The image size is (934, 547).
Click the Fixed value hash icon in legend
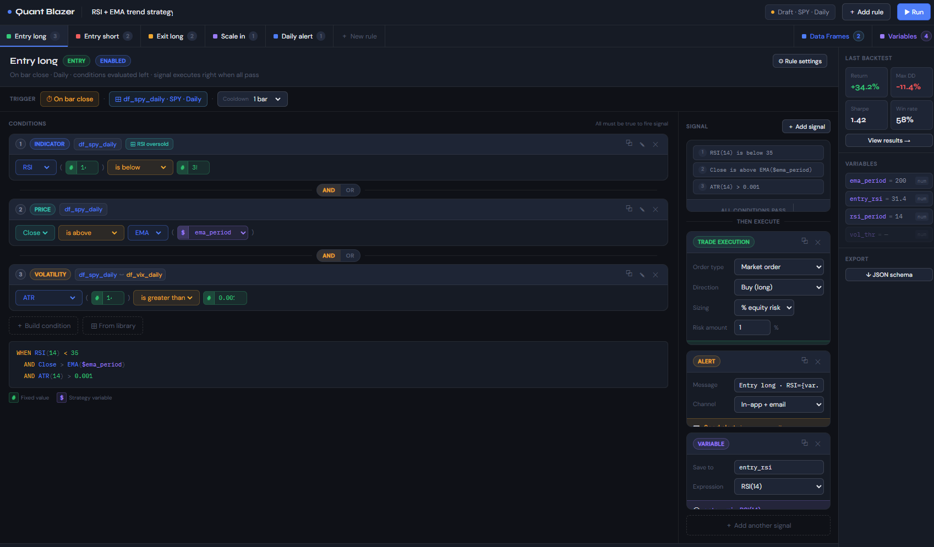click(13, 397)
